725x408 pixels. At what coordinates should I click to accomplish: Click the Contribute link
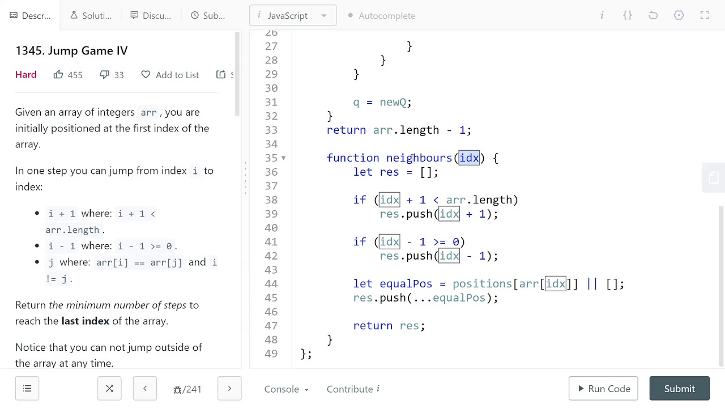click(349, 389)
